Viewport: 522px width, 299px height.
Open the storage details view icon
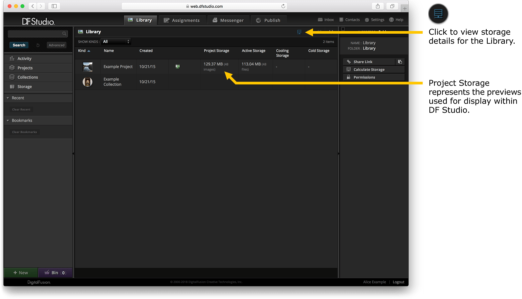[299, 32]
